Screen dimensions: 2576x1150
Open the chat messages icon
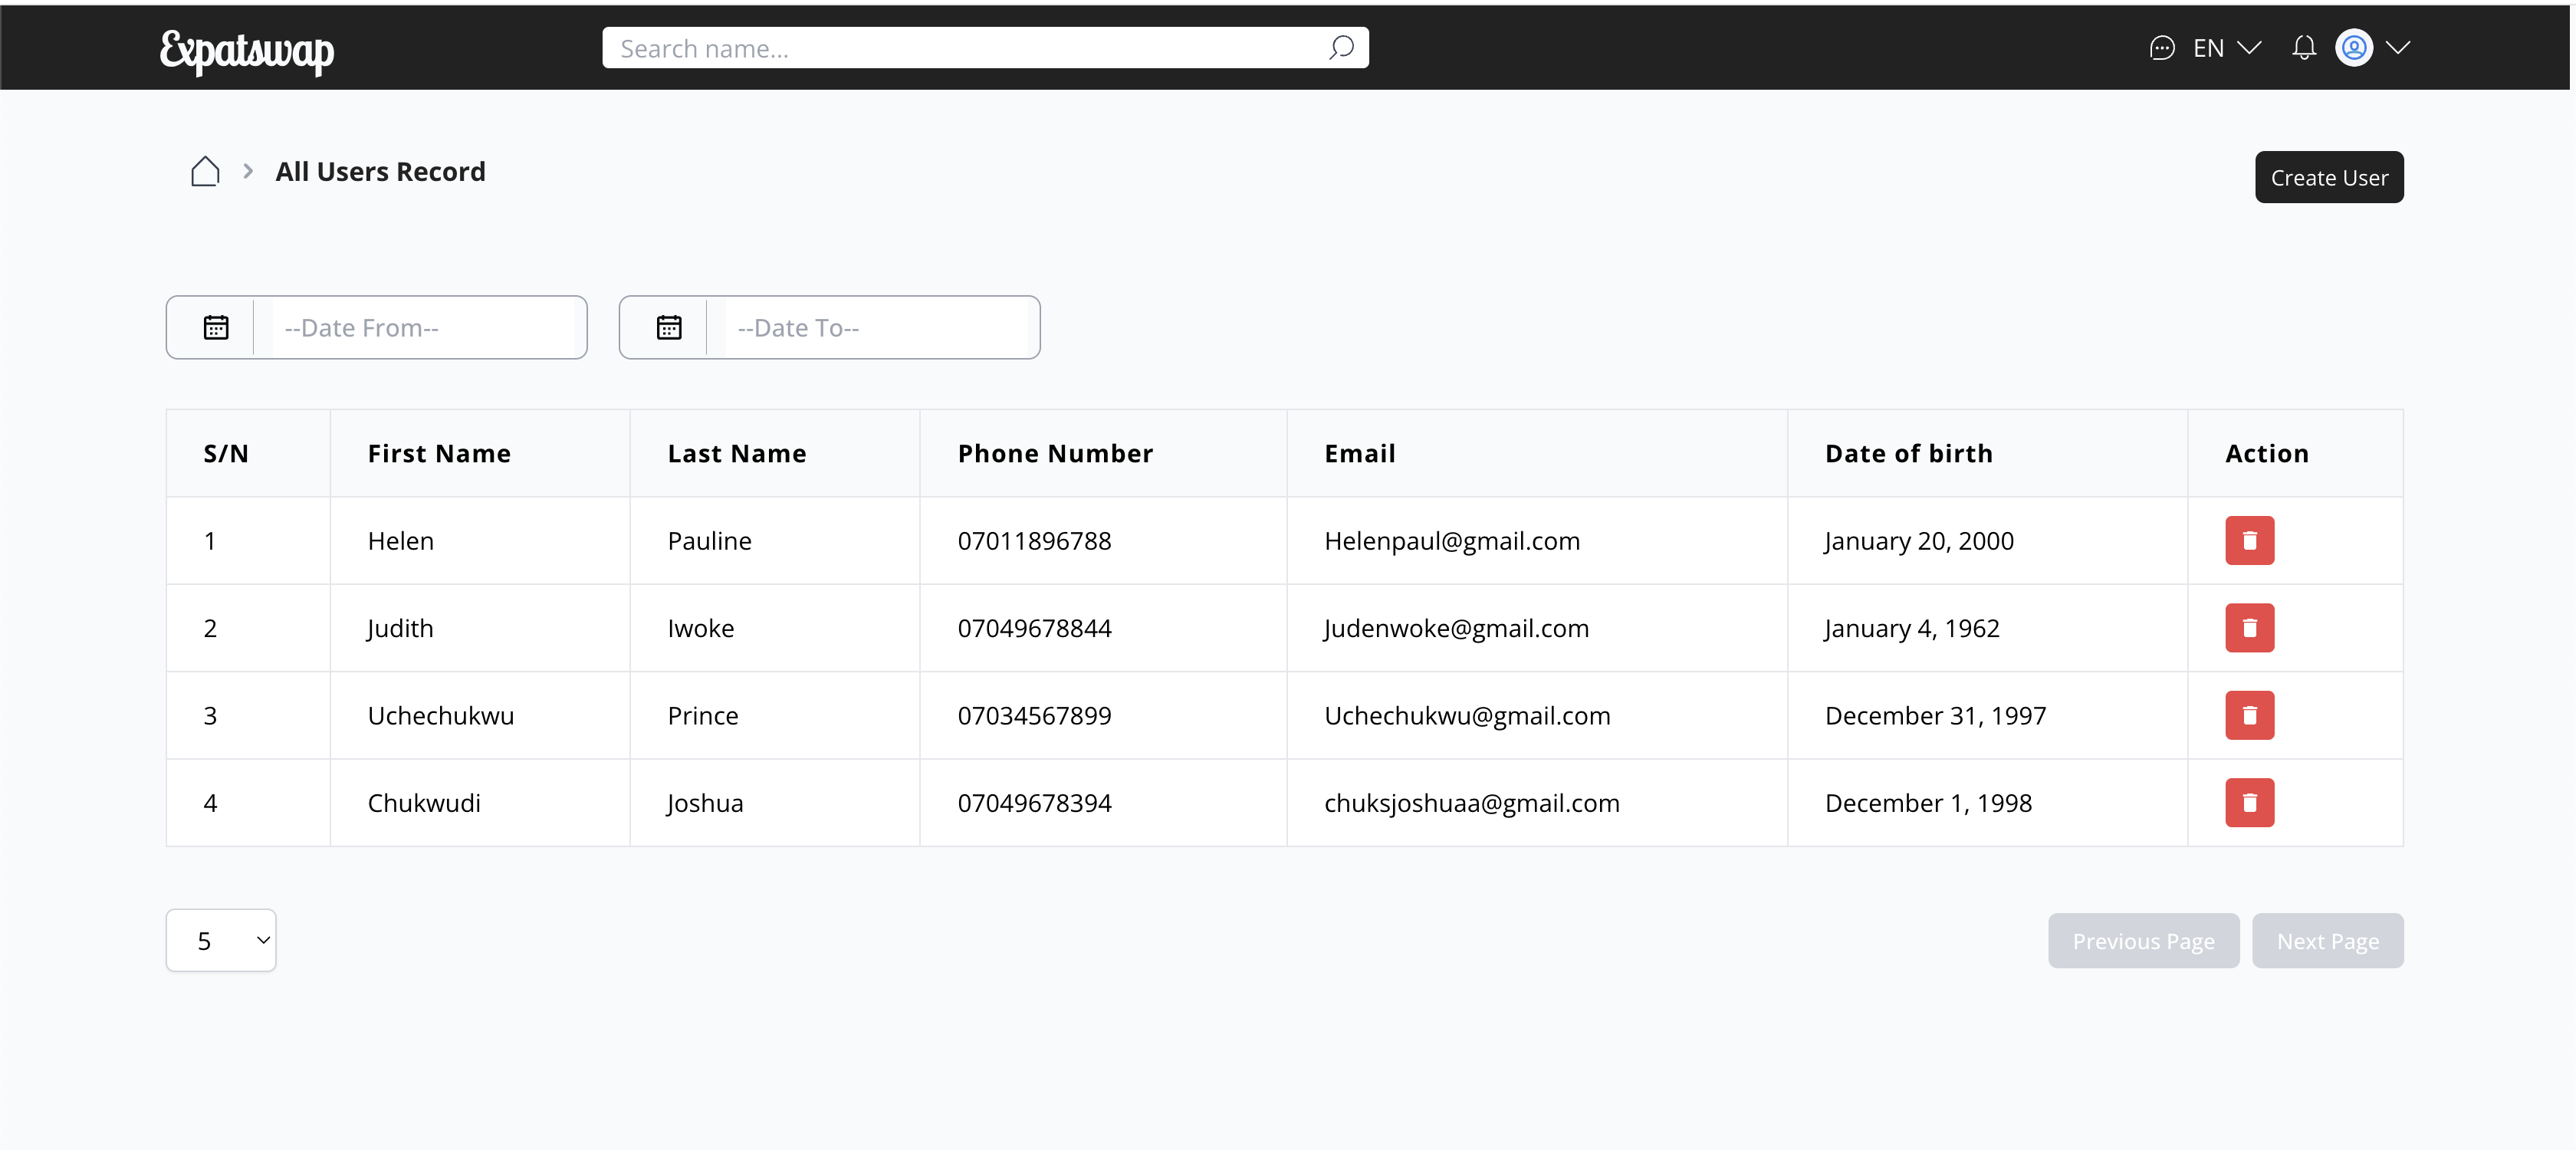pyautogui.click(x=2161, y=48)
